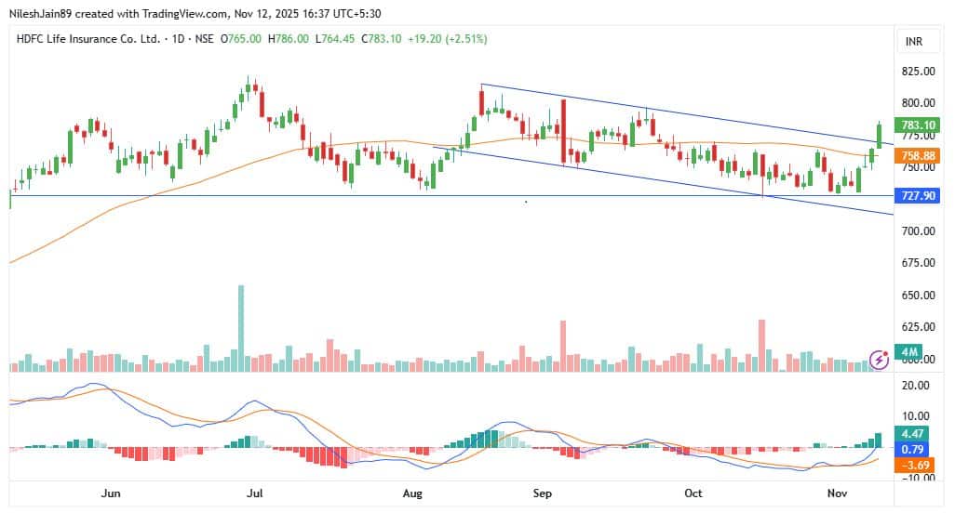
Task: Click the 675.00 level on the price scale
Action: 919,263
